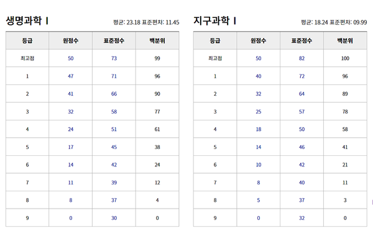Open 생명과학 I grade 4 standard score 51

114,129
